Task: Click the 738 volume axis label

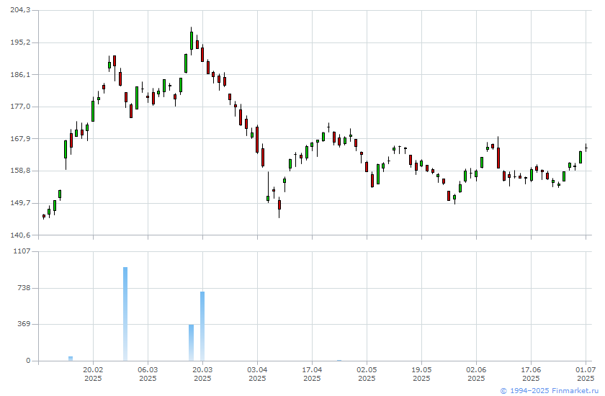Action: point(24,288)
